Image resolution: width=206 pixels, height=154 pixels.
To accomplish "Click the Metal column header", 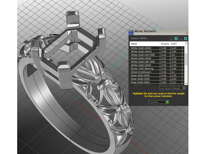I will coord(145,44).
